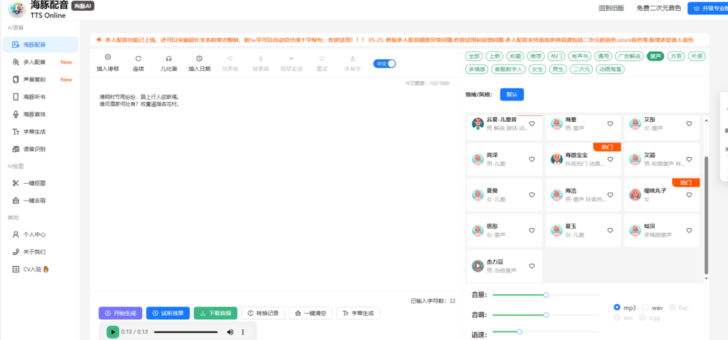Open 海豚音效 in the sidebar

(x=40, y=114)
